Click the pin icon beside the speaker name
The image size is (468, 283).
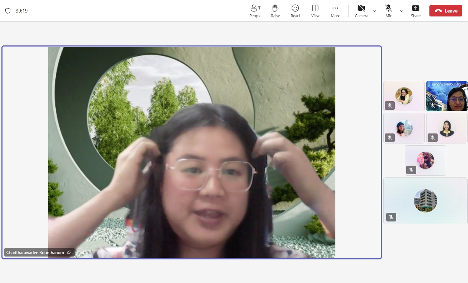click(69, 252)
